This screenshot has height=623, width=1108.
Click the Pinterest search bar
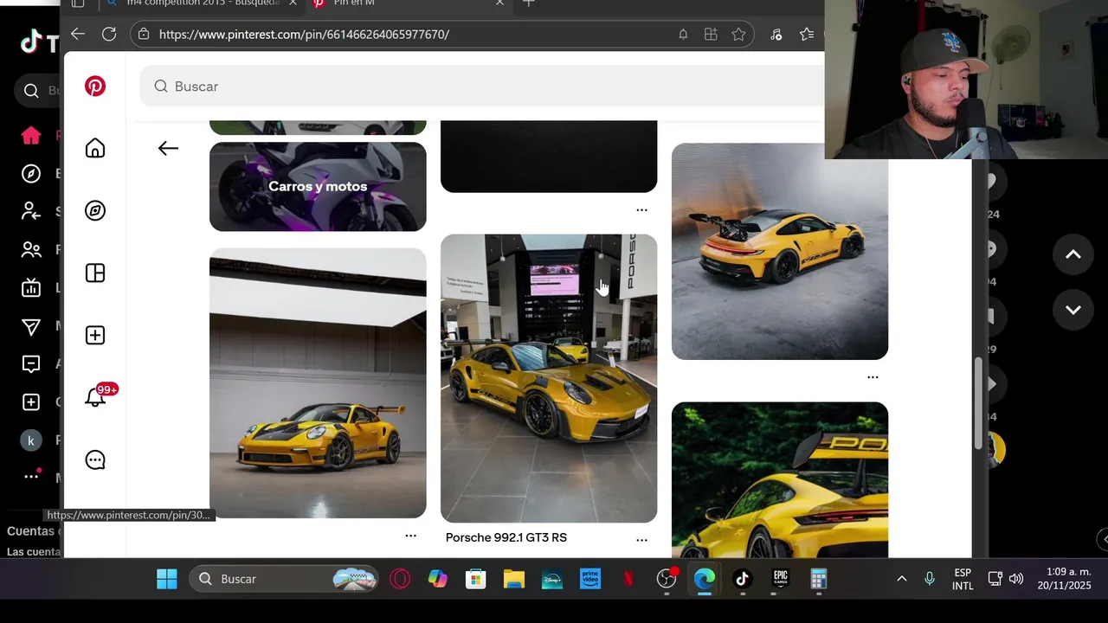[482, 87]
